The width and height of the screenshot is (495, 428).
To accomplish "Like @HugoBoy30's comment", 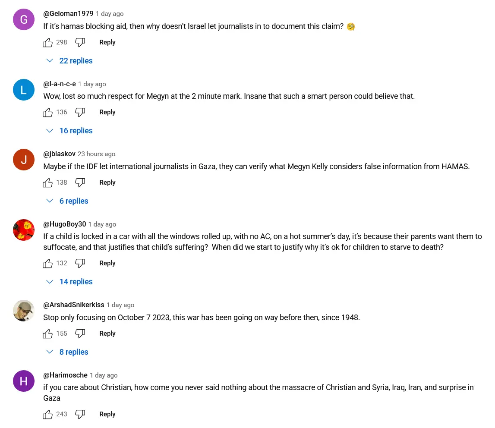I will pos(47,263).
